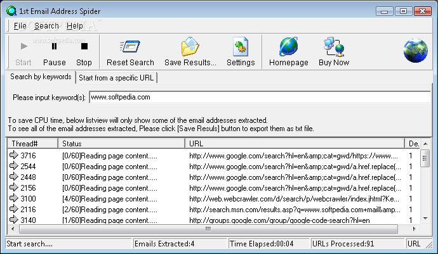Click the Start search.... status text
The height and width of the screenshot is (254, 438).
pos(29,244)
